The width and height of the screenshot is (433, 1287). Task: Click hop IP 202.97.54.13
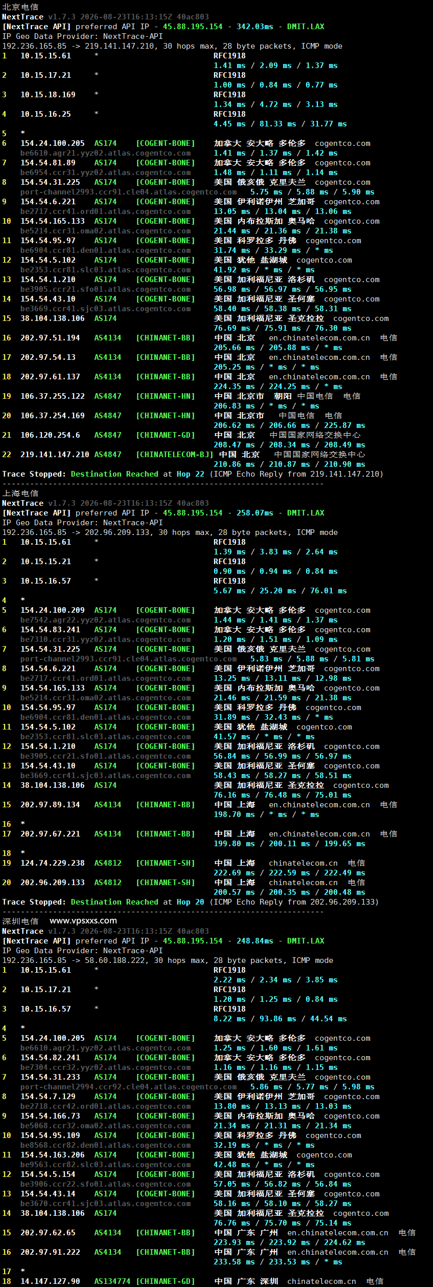pos(48,357)
